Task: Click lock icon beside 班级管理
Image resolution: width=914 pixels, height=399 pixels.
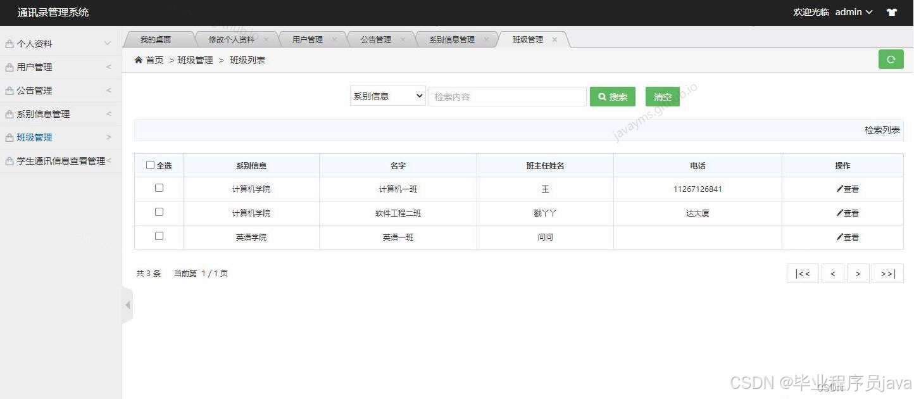Action: click(9, 137)
